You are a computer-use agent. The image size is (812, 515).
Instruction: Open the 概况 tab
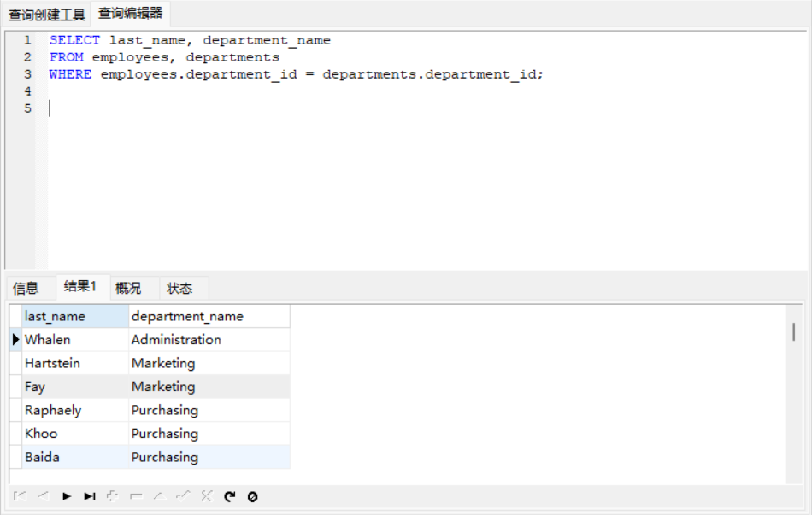pos(128,288)
